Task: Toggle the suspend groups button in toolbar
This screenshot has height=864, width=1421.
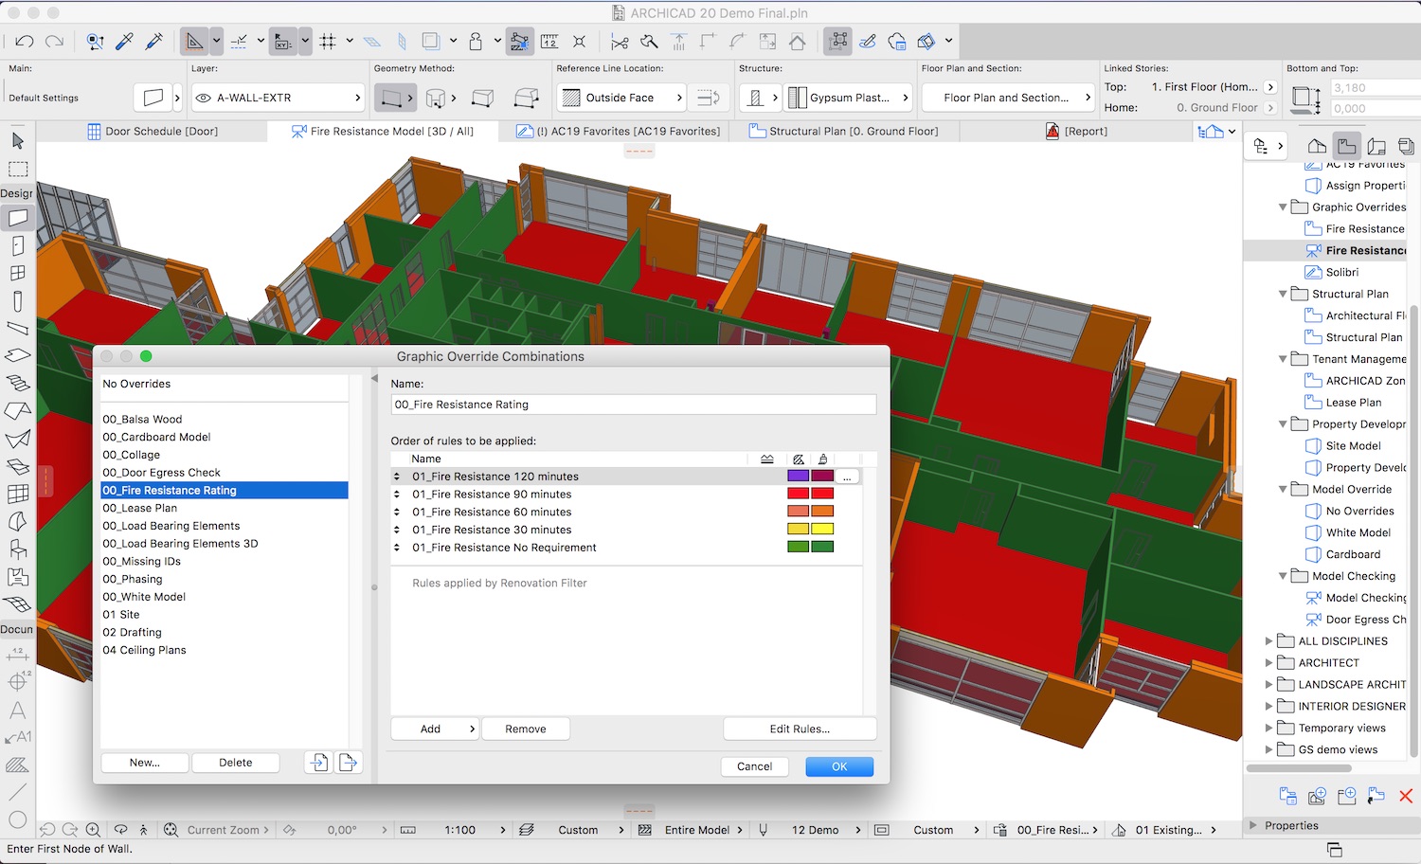Action: pos(837,42)
